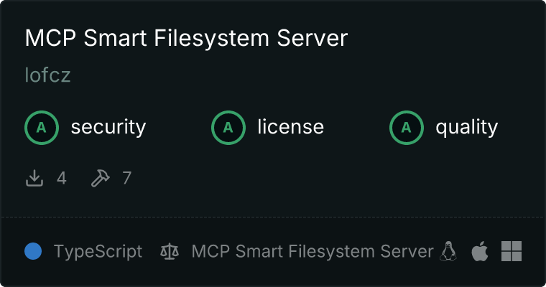546x287 pixels.
Task: Click the Windows platform icon
Action: click(512, 251)
